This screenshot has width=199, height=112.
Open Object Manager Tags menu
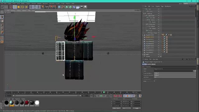(x=162, y=6)
